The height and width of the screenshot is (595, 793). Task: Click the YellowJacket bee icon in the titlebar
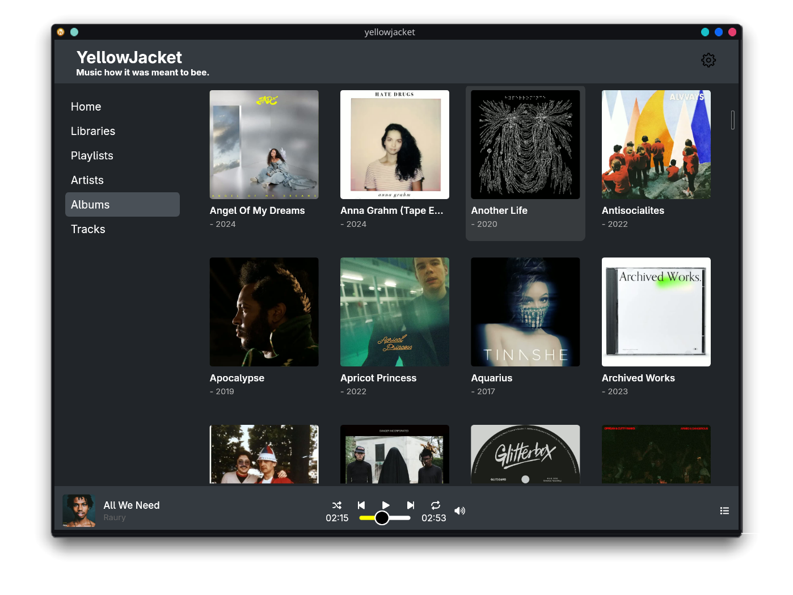coord(61,32)
